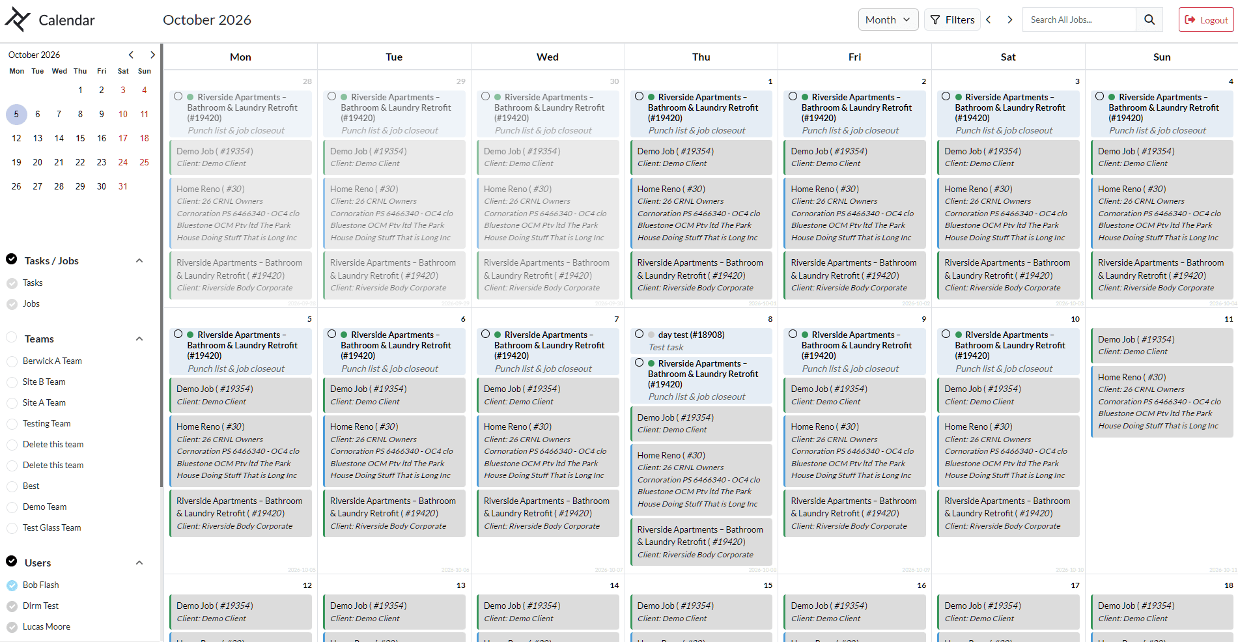Click mini calendar previous month arrow

(x=131, y=55)
